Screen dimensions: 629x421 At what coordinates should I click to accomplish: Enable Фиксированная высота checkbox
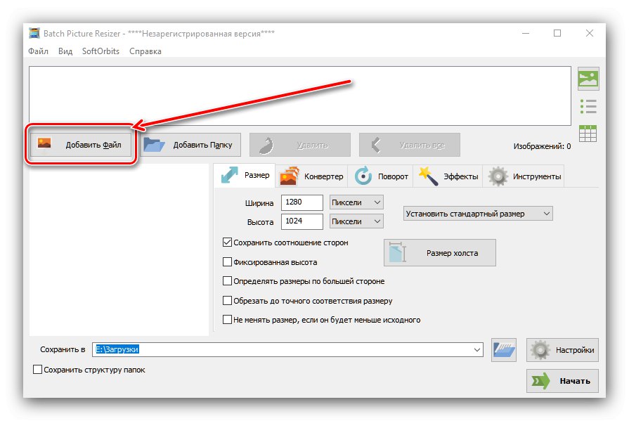click(x=227, y=262)
